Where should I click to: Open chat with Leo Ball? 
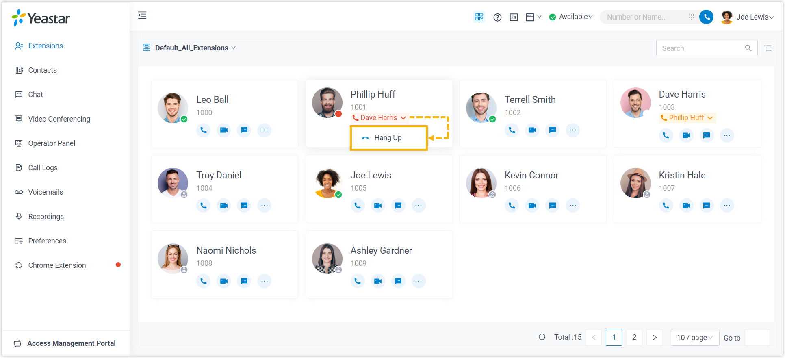pos(244,130)
